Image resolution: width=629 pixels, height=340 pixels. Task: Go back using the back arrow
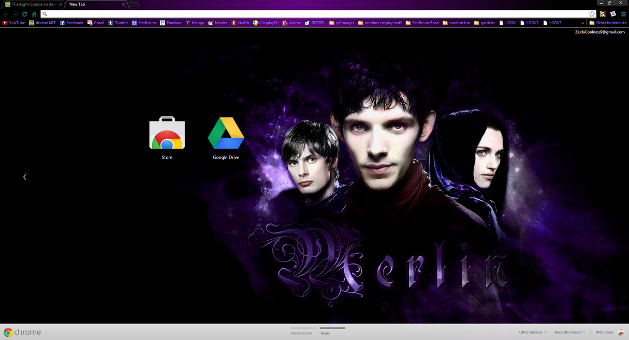(x=6, y=14)
